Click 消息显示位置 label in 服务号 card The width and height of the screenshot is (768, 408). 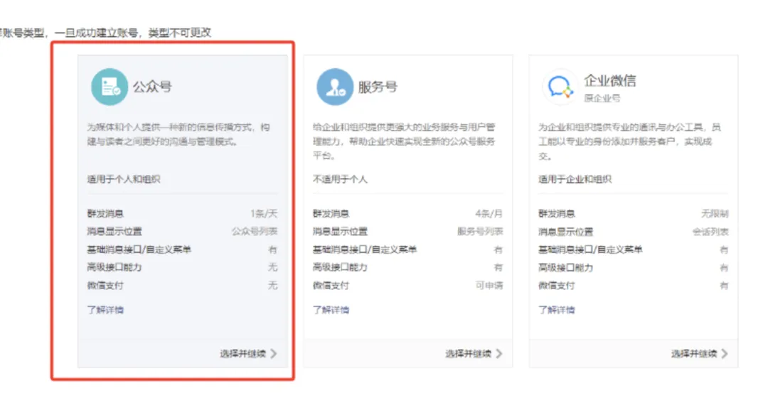[341, 231]
